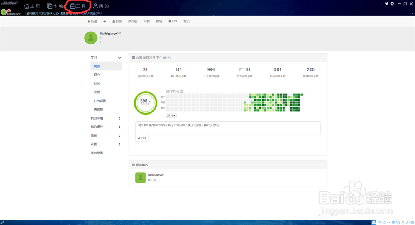Image resolution: width=415 pixels, height=225 pixels.
Task: Open the 主页 home tab
Action: point(32,6)
